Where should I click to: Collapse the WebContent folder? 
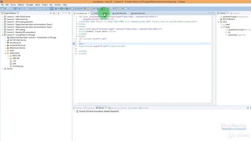point(5,53)
